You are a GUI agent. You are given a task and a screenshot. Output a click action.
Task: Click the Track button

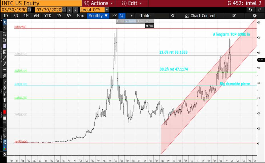pyautogui.click(x=120, y=21)
